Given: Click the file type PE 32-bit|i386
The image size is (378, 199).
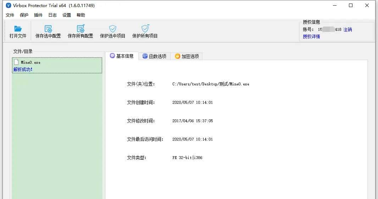Looking at the screenshot, I should (187, 158).
